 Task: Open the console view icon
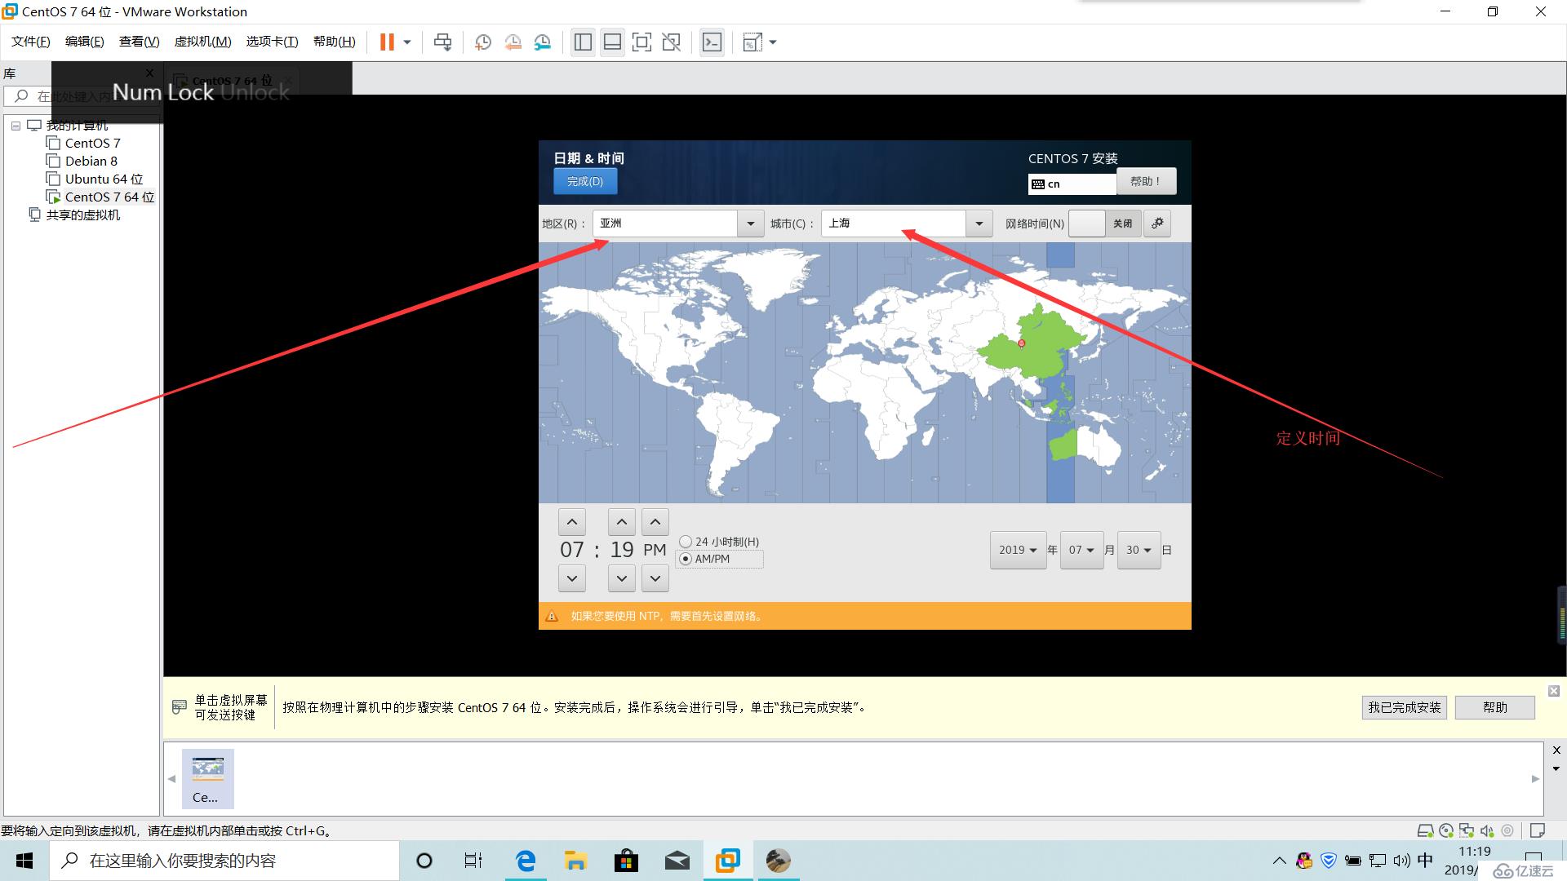click(712, 42)
